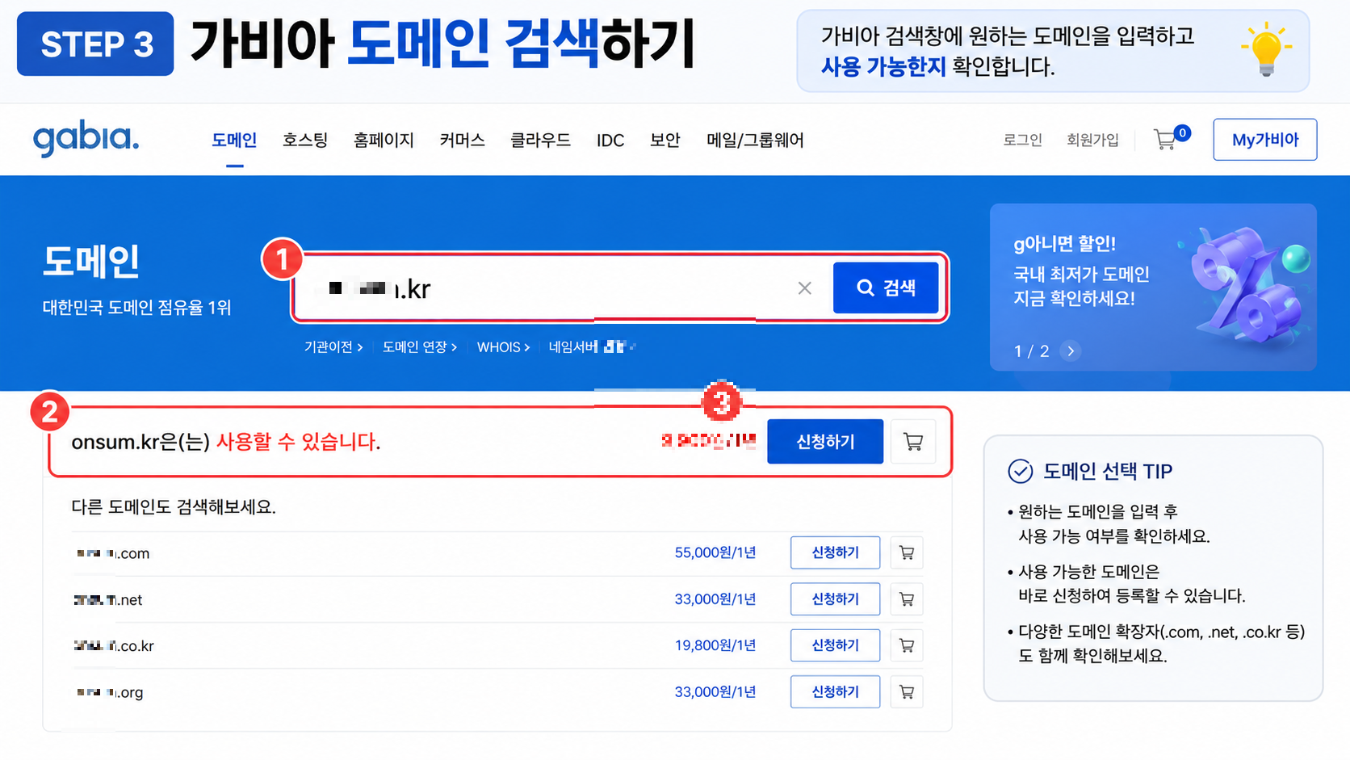Open the IDC menu
1350x760 pixels.
pyautogui.click(x=610, y=141)
